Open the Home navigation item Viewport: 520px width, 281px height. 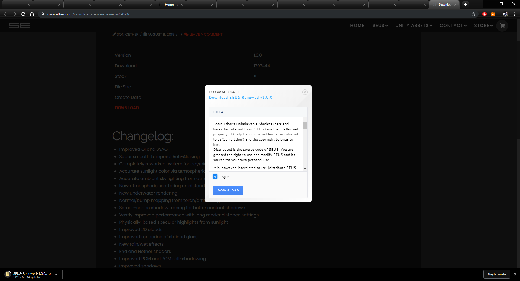357,26
